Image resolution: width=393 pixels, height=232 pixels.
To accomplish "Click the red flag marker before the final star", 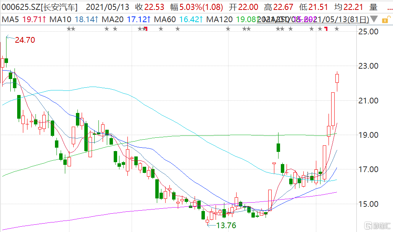I will [326, 29].
